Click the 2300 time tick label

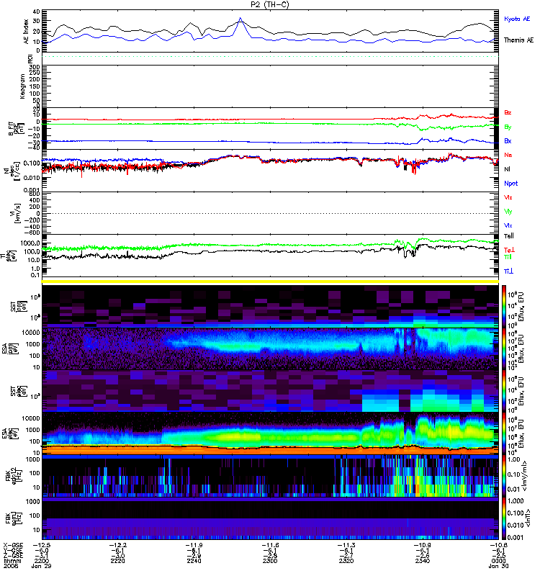tap(270, 561)
